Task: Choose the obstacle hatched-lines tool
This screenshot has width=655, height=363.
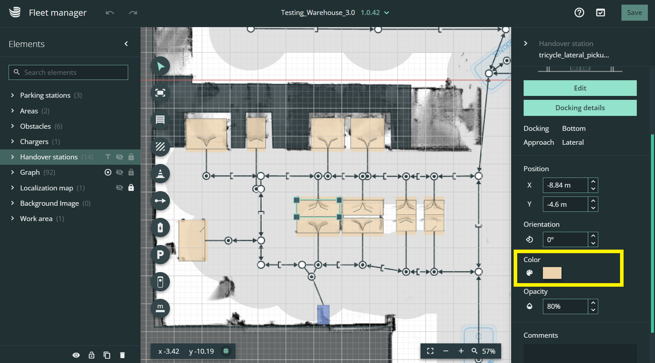Action: [x=160, y=147]
